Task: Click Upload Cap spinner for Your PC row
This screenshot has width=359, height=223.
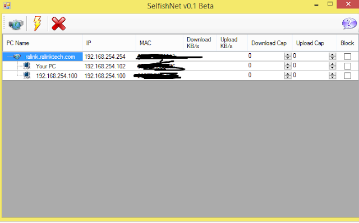Action: (x=332, y=66)
